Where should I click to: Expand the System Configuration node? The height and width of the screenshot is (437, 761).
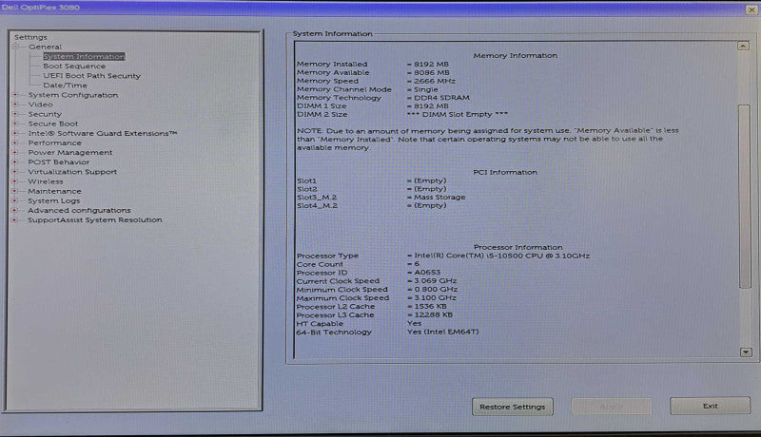pyautogui.click(x=15, y=95)
